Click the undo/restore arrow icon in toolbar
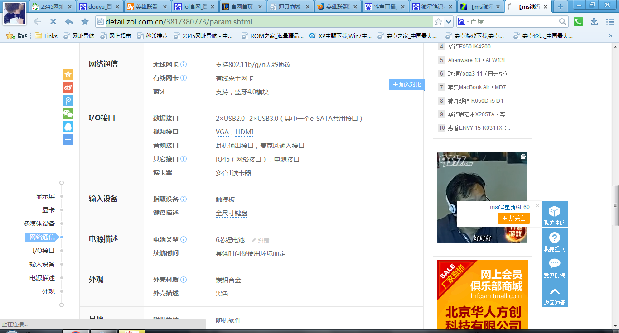Screen dimensions: 619x333 (69, 22)
